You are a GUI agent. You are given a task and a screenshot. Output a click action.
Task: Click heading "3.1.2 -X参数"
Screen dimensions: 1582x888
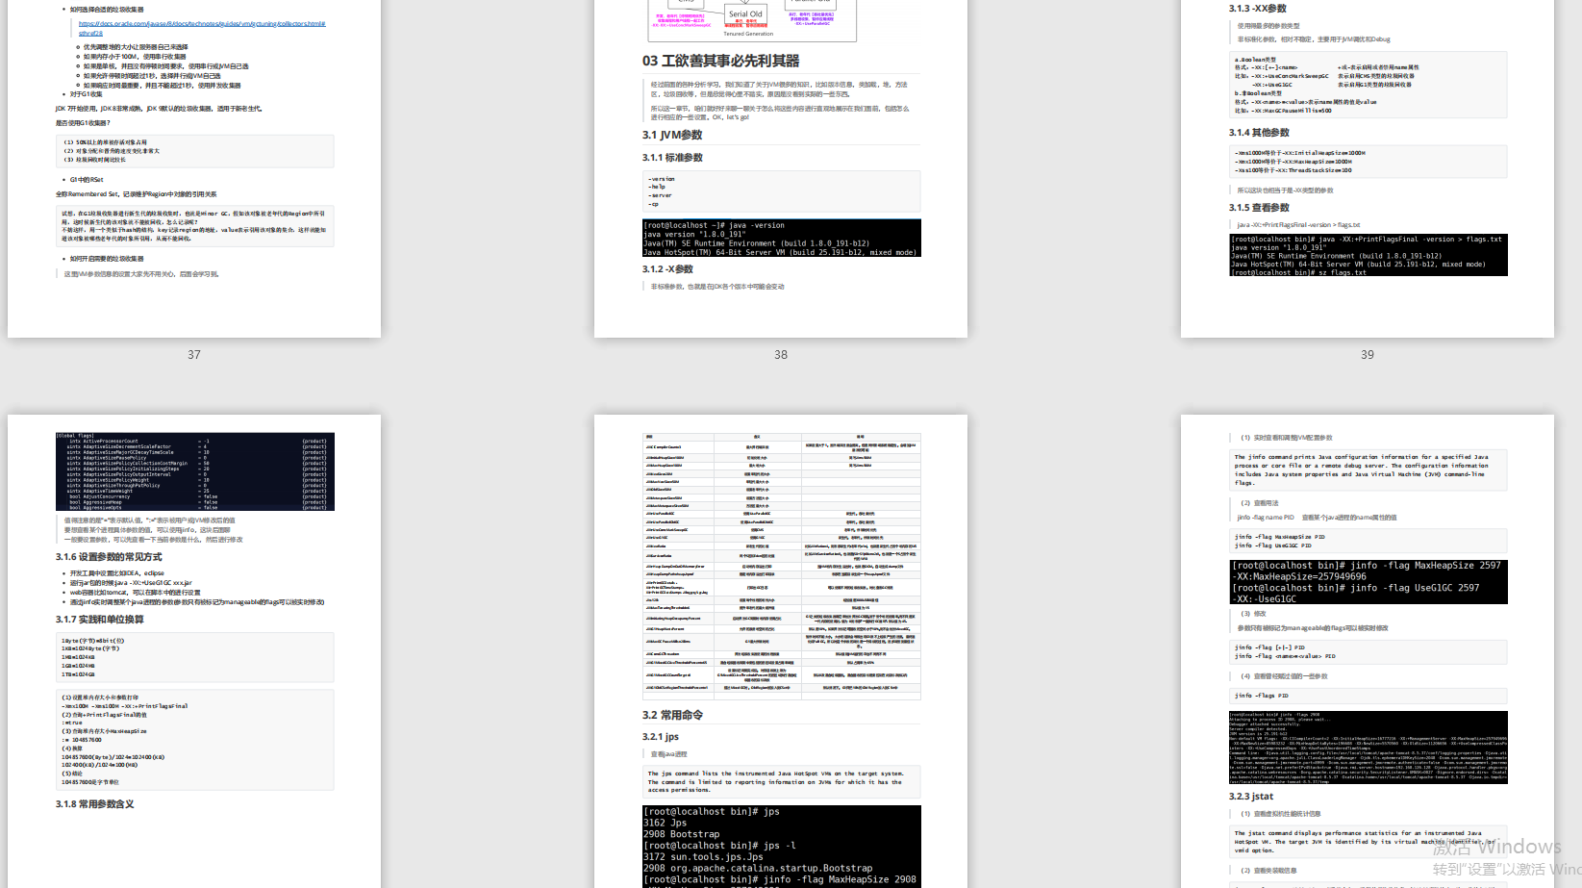(x=667, y=269)
